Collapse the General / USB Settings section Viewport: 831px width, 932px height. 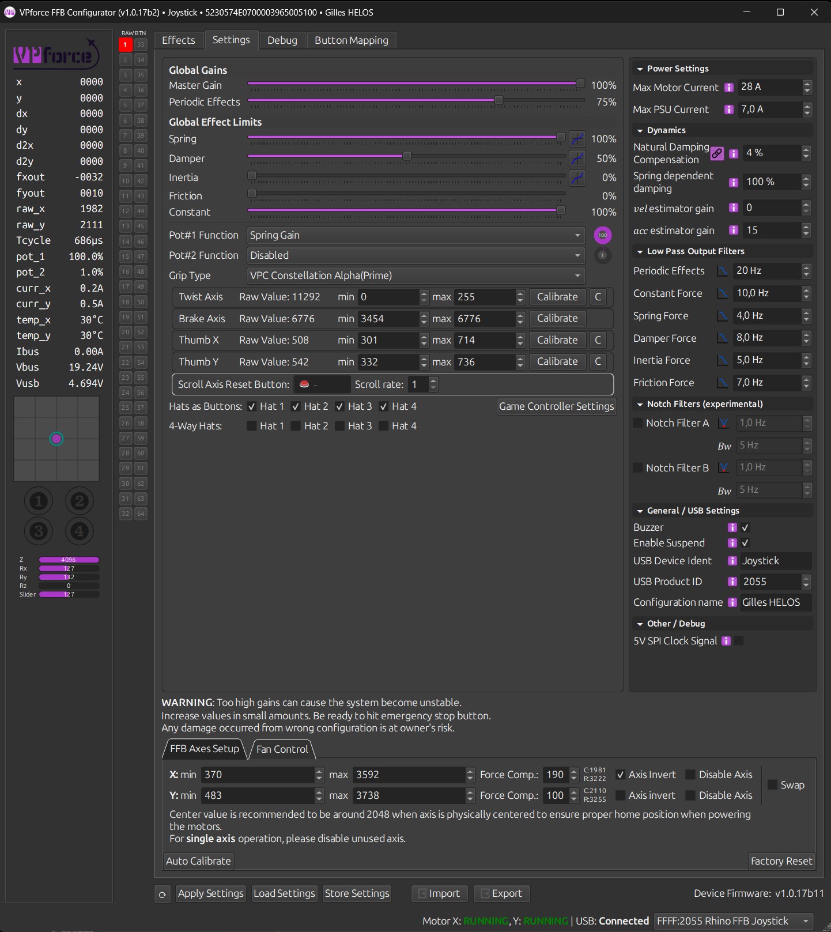point(640,511)
